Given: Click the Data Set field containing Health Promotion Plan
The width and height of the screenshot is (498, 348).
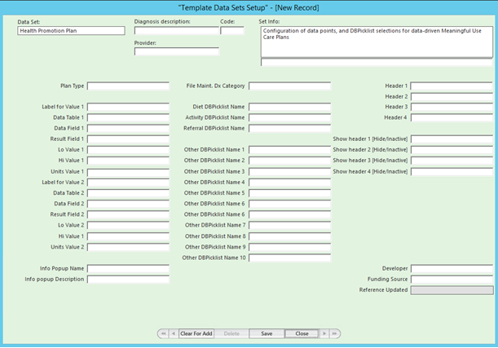Looking at the screenshot, I should click(71, 31).
